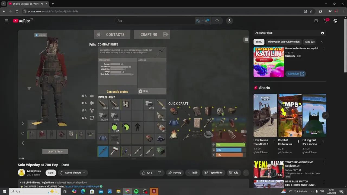Open the Chrome profile avatar
Viewport: 347px width, 195px height.
point(336,11)
